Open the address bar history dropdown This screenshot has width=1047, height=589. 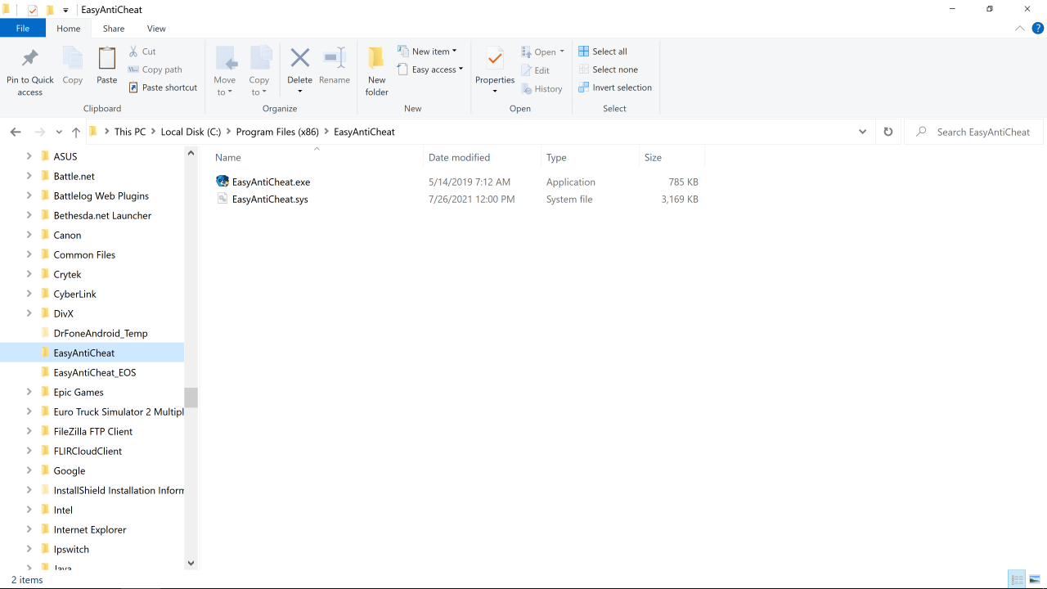coord(862,132)
